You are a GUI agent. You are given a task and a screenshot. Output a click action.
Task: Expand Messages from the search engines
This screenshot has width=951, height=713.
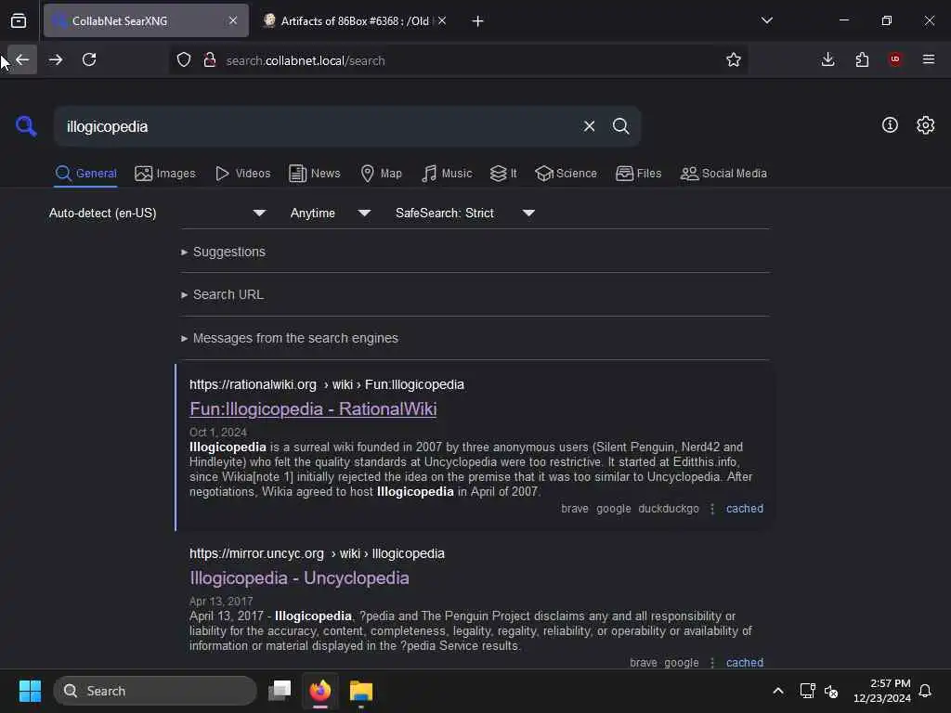(x=290, y=338)
